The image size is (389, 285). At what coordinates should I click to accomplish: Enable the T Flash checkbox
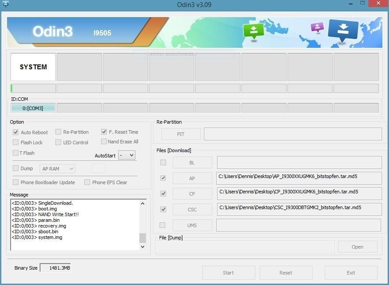(15, 153)
